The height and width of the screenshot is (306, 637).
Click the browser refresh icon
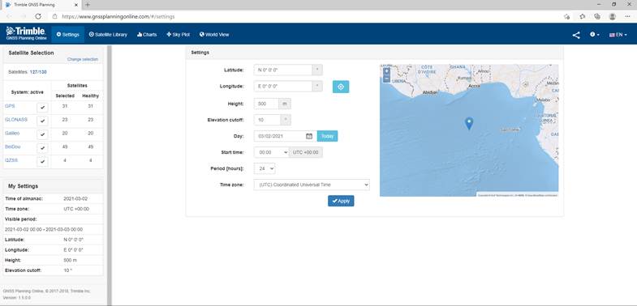(38, 17)
